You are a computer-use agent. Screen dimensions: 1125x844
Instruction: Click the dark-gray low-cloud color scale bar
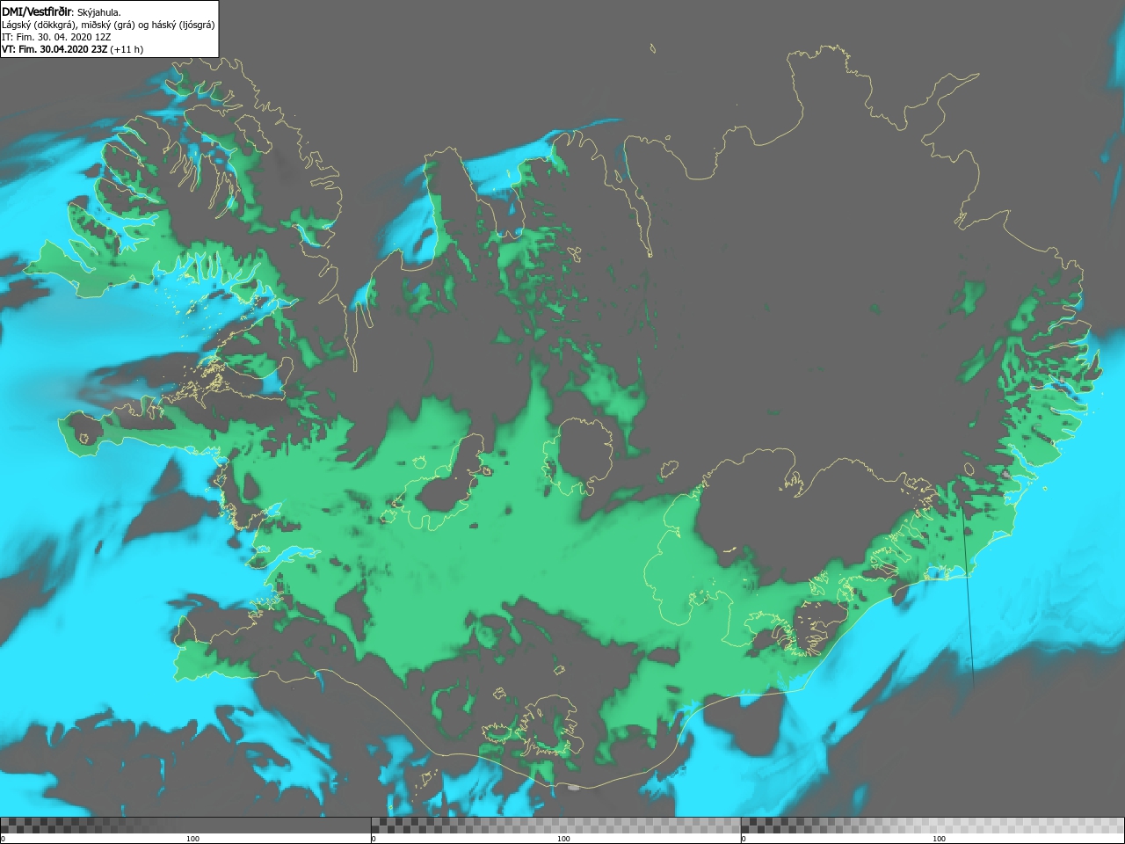click(185, 826)
